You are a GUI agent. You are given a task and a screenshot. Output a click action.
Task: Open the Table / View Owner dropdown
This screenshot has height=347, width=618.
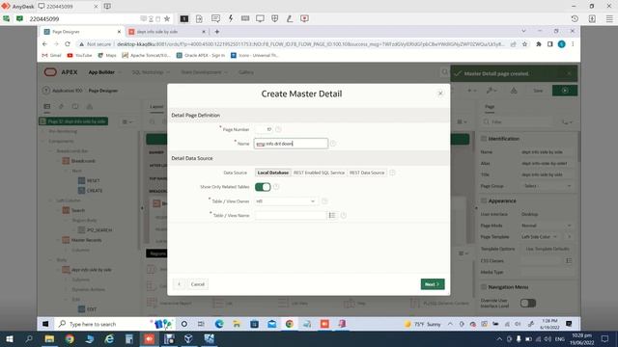click(x=286, y=201)
